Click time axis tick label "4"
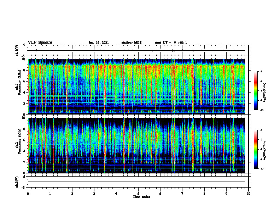This screenshot has width=280, height=217. pyautogui.click(x=116, y=194)
